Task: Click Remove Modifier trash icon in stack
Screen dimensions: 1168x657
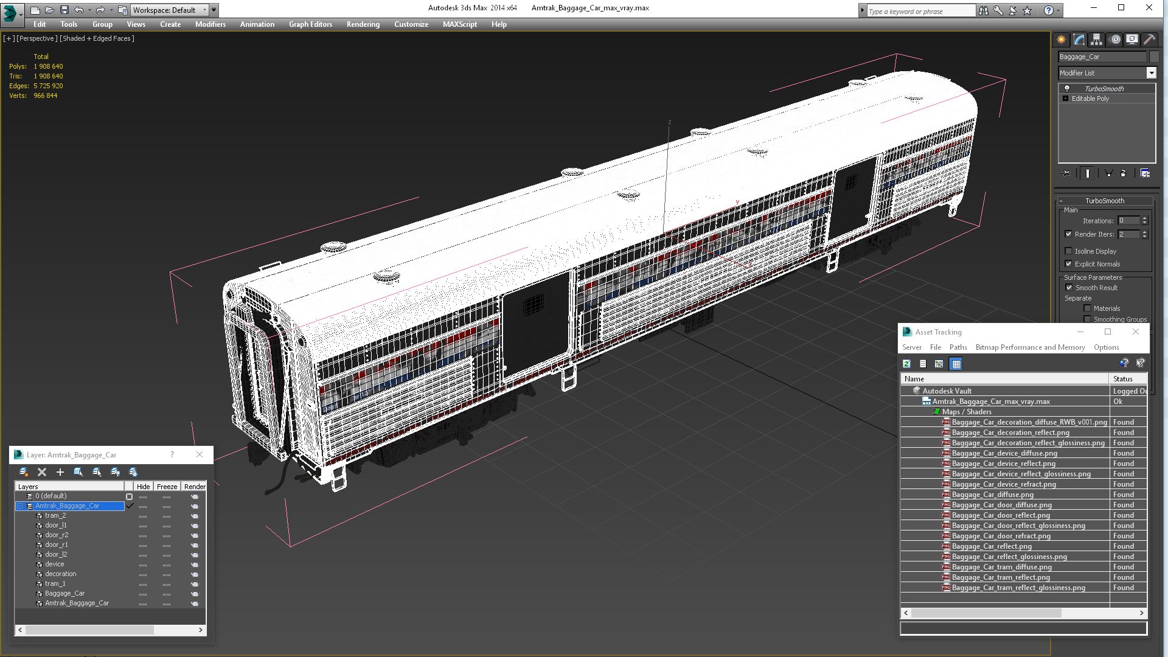Action: pyautogui.click(x=1124, y=173)
